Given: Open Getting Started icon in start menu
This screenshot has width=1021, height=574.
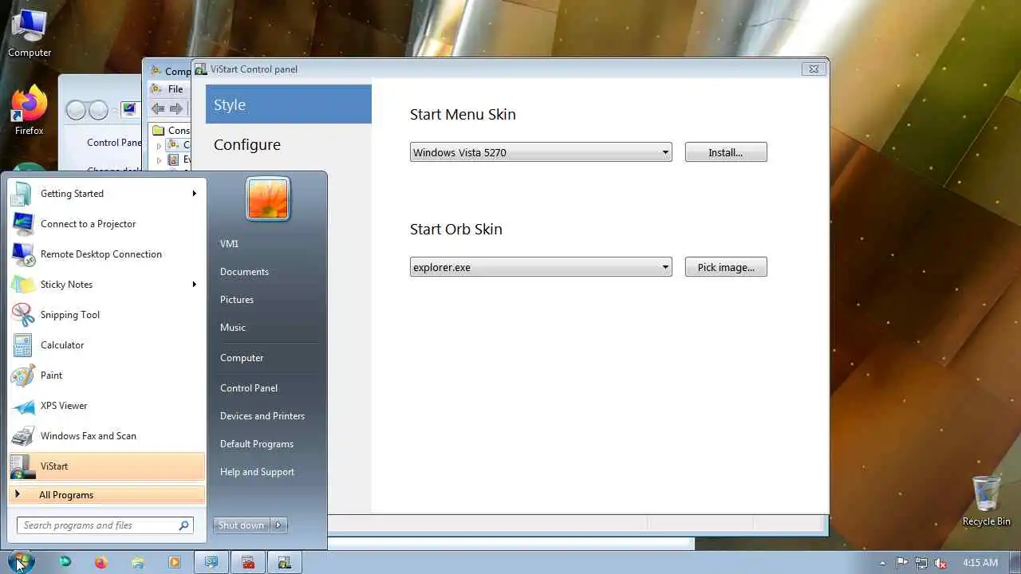Looking at the screenshot, I should (x=22, y=194).
